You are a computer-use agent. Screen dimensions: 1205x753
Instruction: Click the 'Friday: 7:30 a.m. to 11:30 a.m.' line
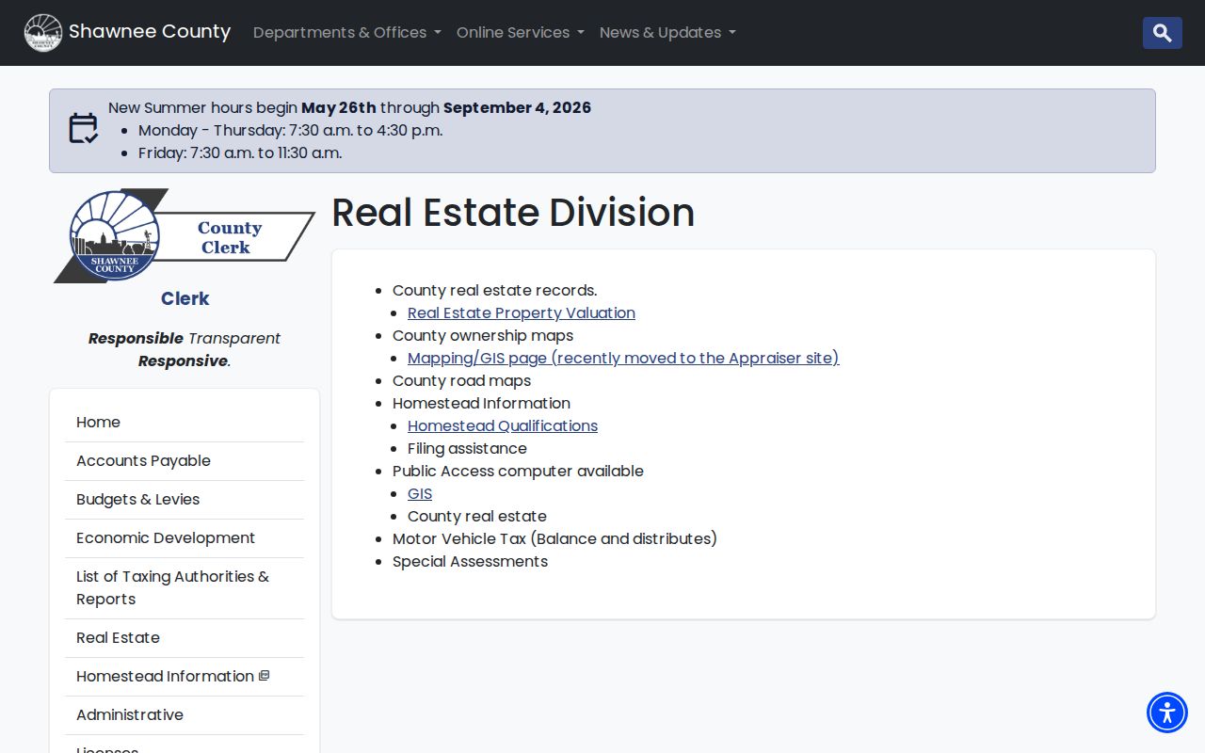point(240,152)
